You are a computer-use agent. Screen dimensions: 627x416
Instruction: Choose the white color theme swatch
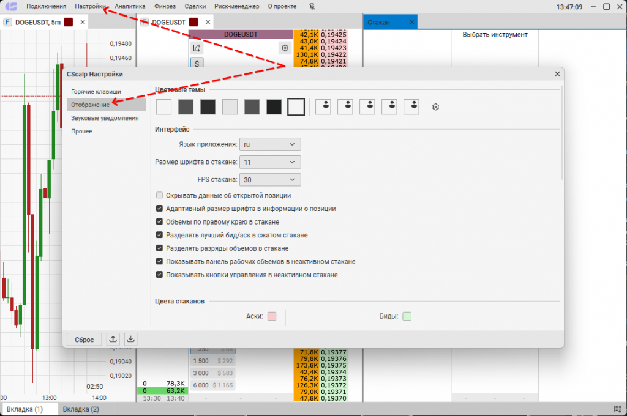164,106
